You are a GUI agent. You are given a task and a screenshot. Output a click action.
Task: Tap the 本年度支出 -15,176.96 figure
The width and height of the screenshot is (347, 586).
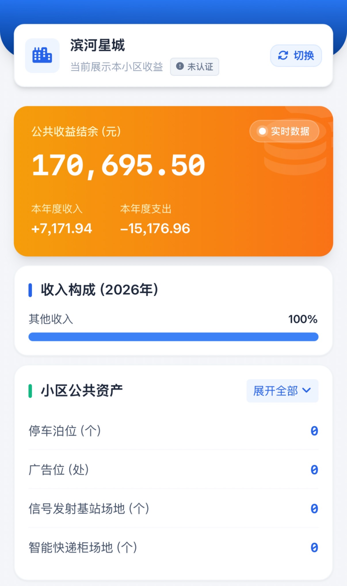[155, 229]
